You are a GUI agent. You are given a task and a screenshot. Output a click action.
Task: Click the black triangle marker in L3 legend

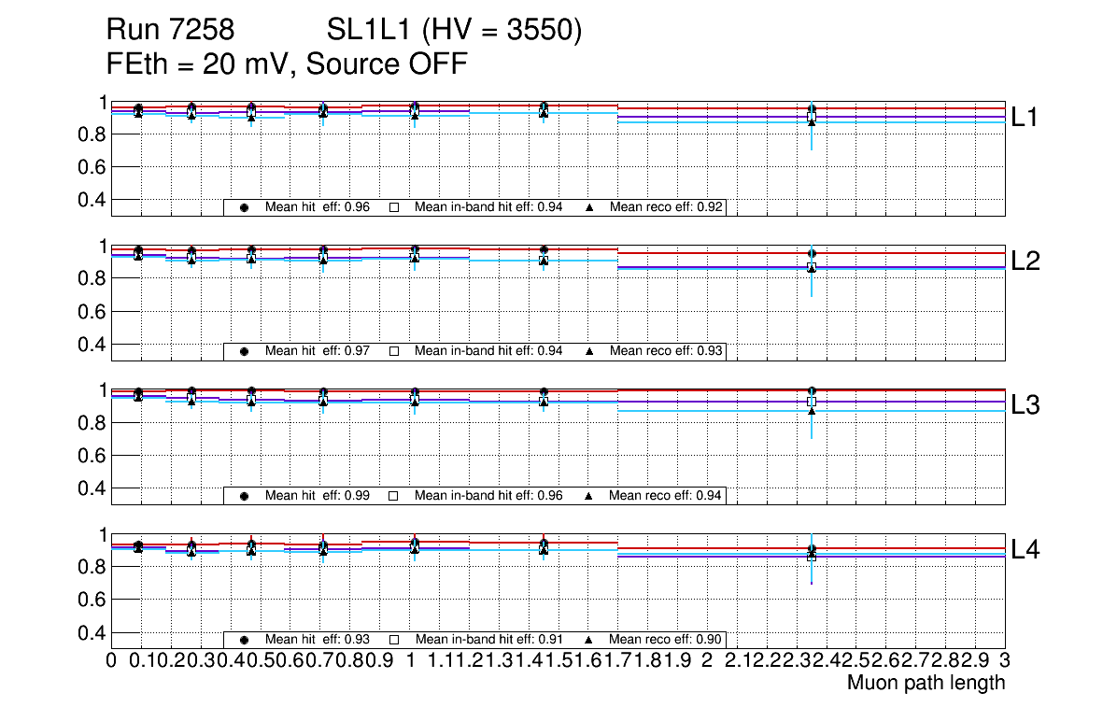tap(589, 496)
